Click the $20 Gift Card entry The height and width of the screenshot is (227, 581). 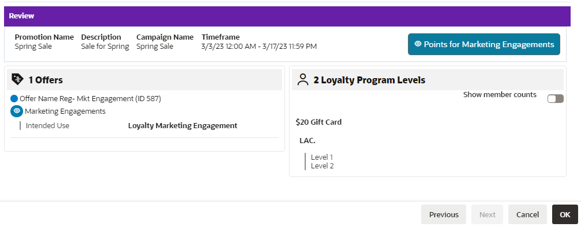(x=318, y=122)
